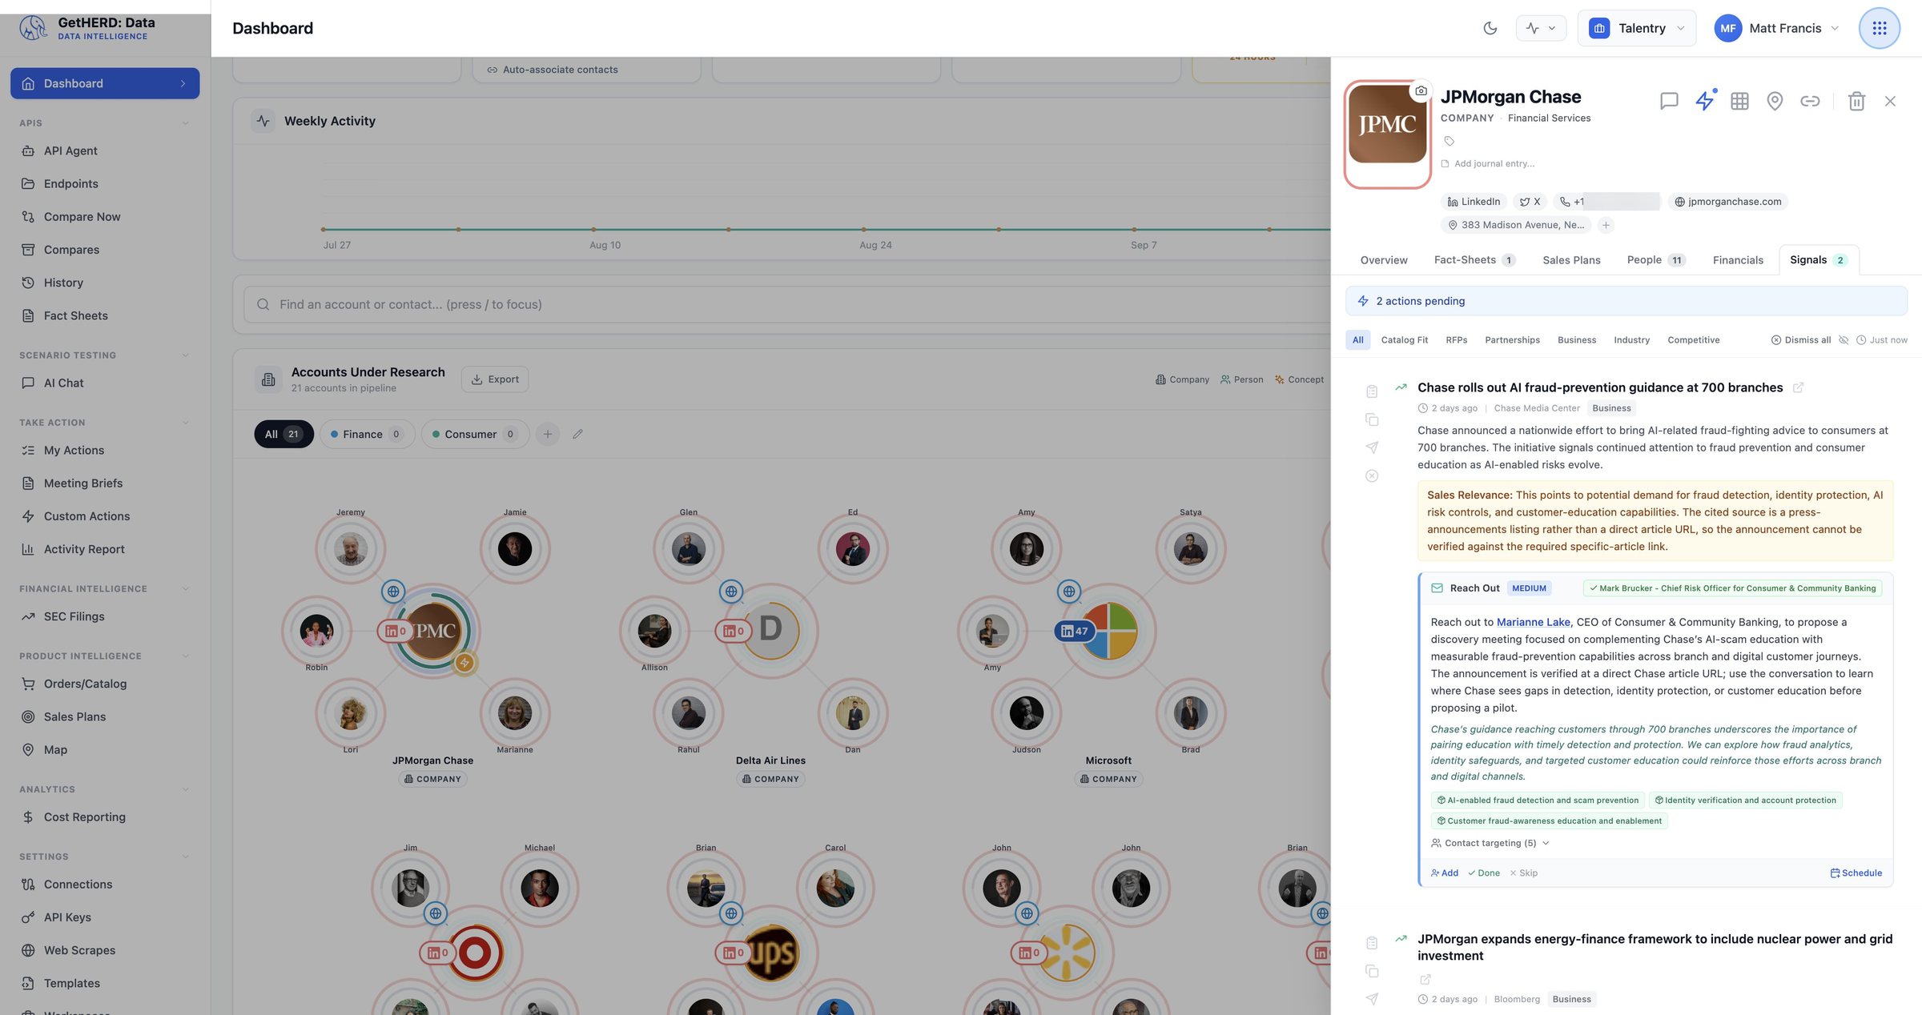Open external link for Chase fraud-prevention signal

(x=1798, y=387)
